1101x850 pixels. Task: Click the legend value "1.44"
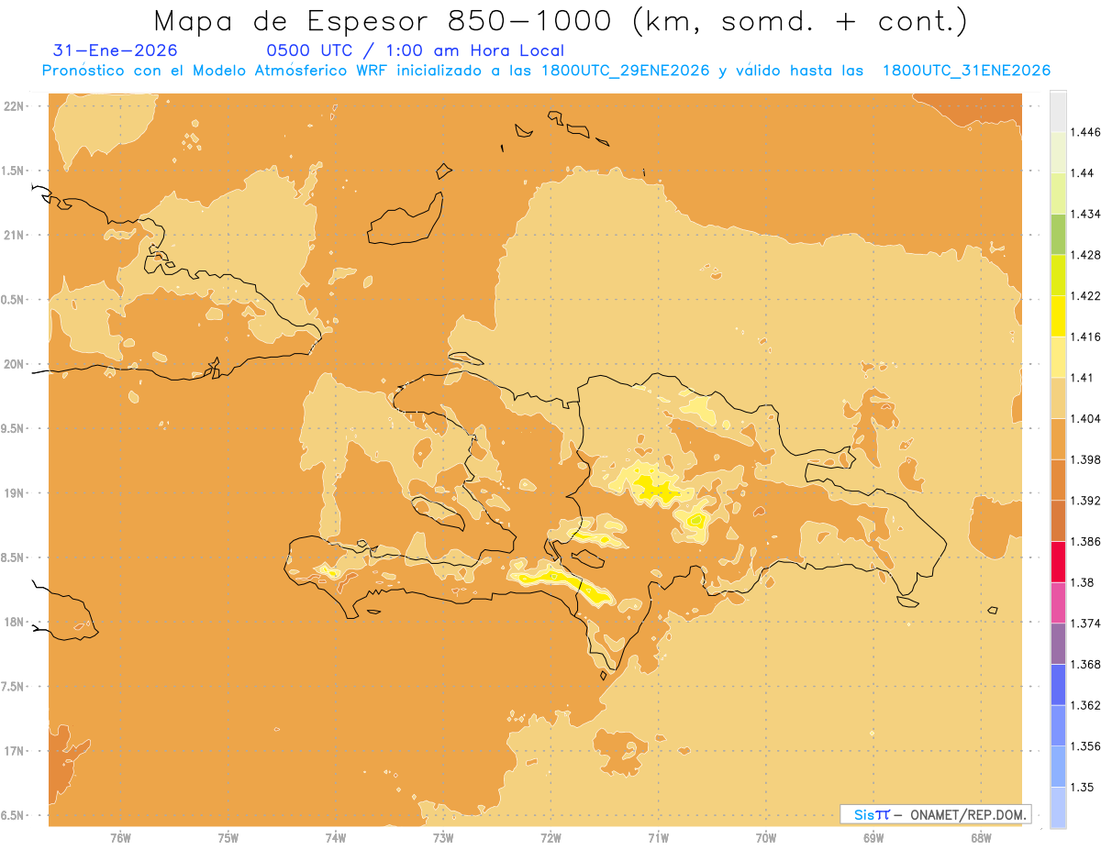1083,173
